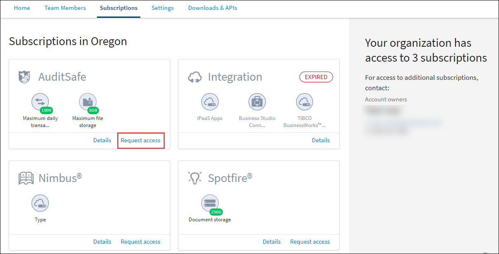This screenshot has width=499, height=254.
Task: Open Details for the Nimbus subscription
Action: [102, 242]
